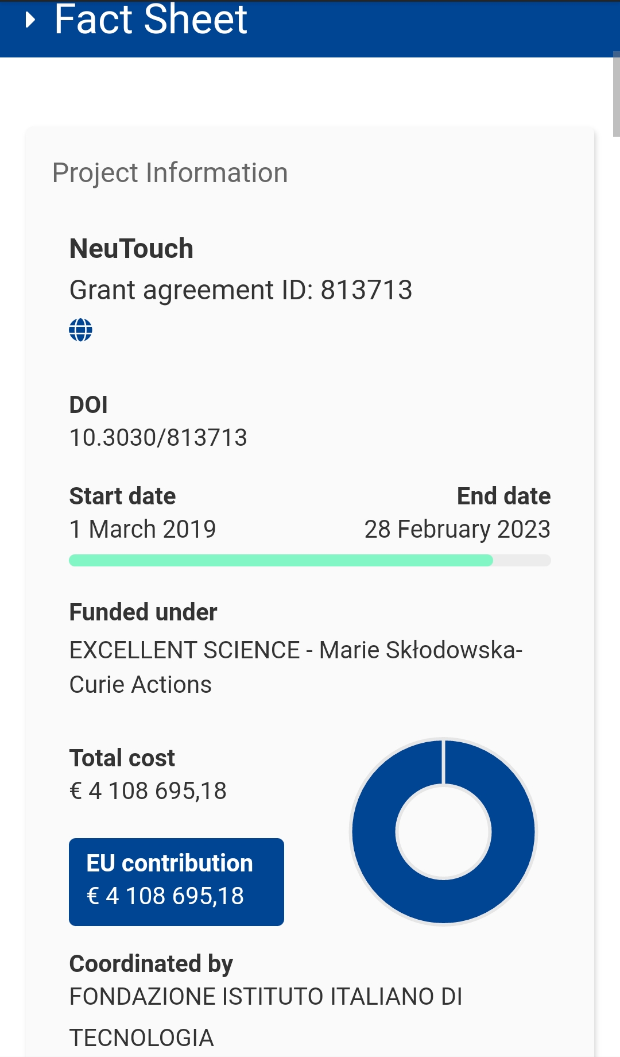Click the DOI label heading
This screenshot has width=620, height=1057.
[88, 405]
